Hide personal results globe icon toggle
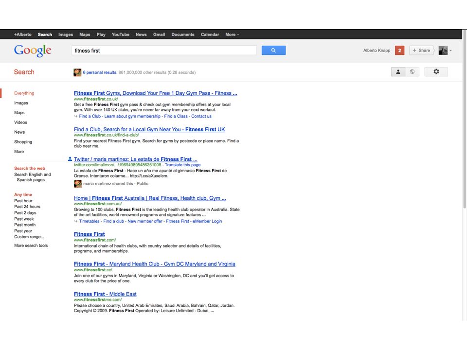The width and height of the screenshot is (467, 350). coord(412,72)
